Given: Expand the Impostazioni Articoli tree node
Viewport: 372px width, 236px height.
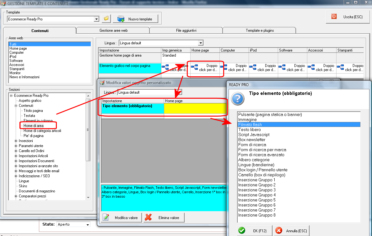Looking at the screenshot, I should (16, 156).
